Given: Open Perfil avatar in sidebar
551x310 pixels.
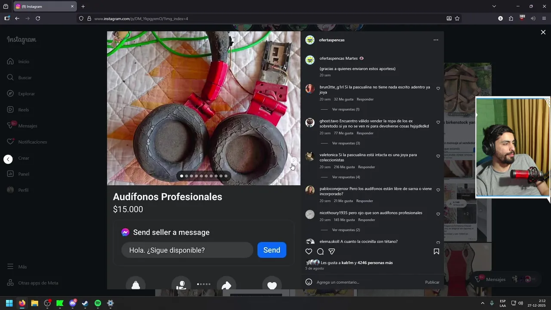Looking at the screenshot, I should [x=11, y=190].
